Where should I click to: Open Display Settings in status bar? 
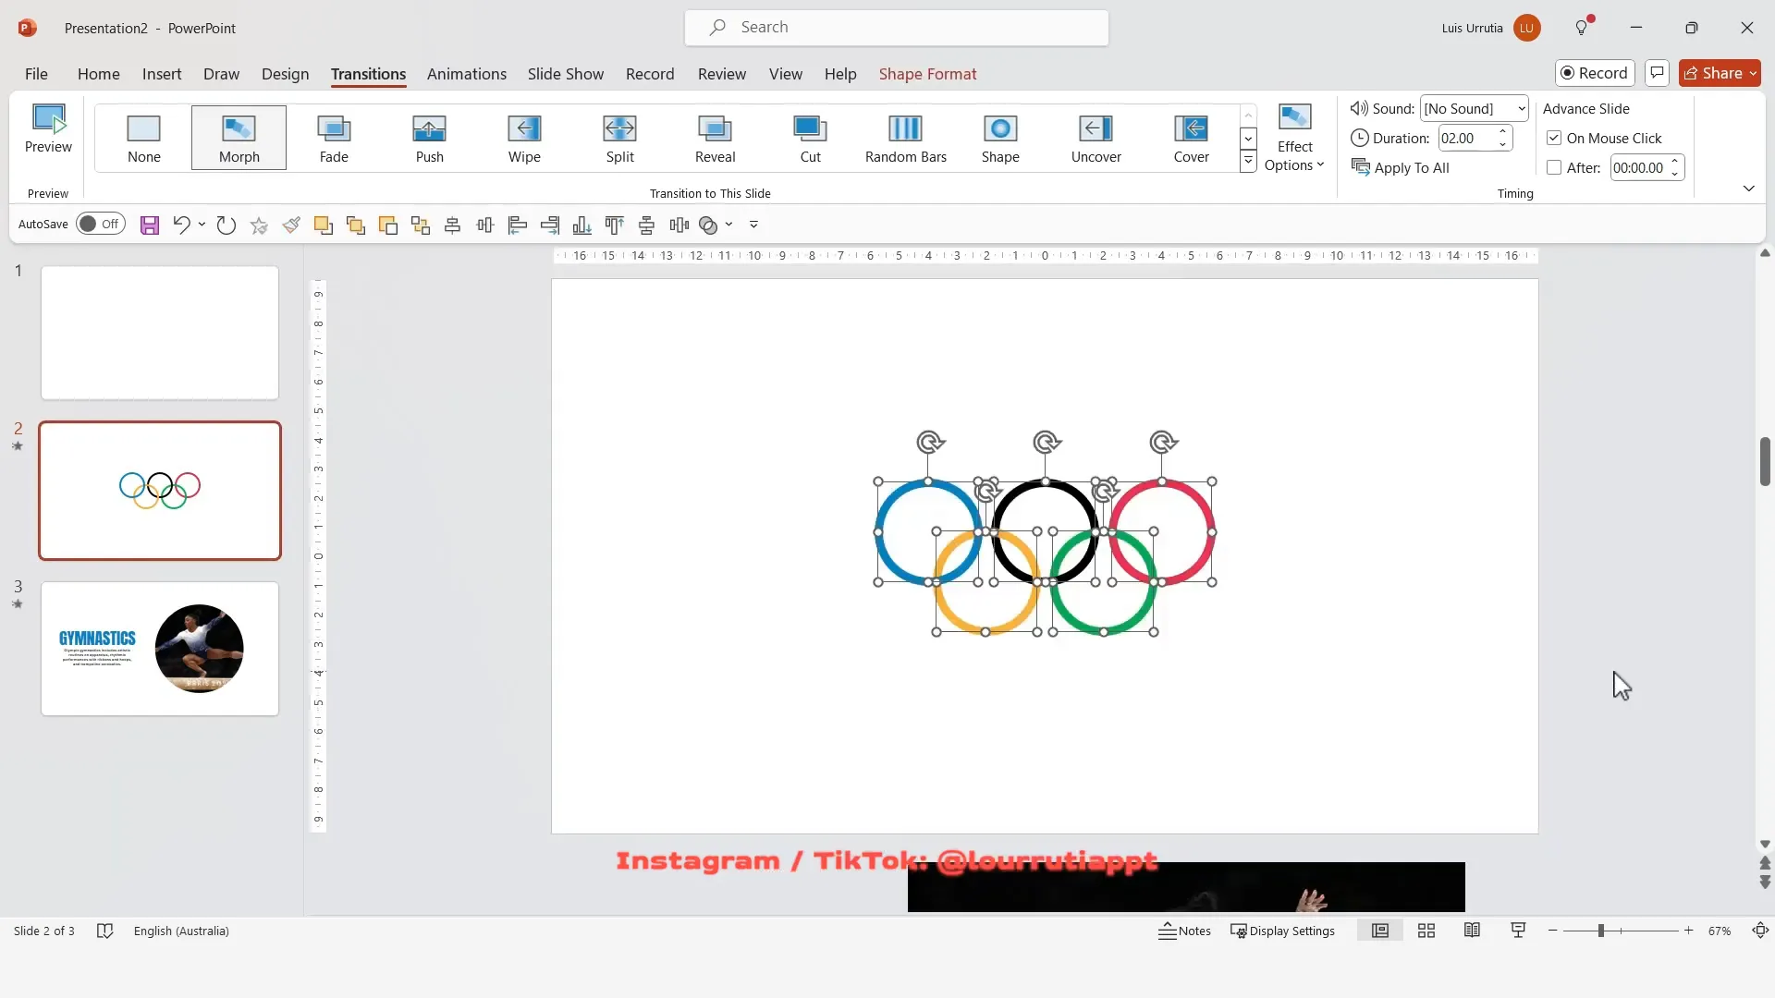[1282, 931]
